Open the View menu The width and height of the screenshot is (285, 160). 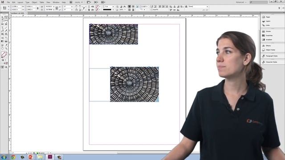48,2
